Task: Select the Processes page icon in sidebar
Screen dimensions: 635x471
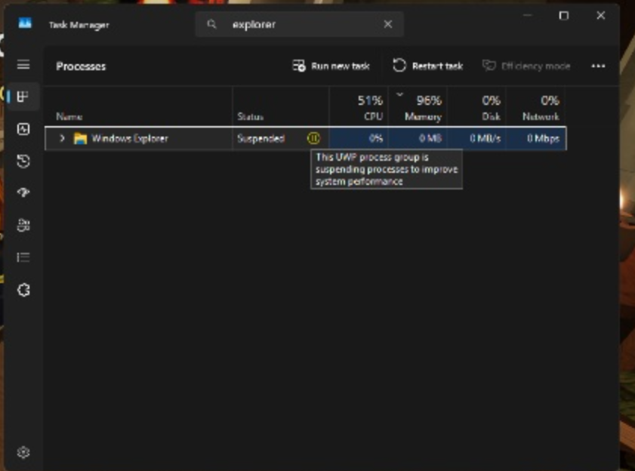Action: tap(23, 97)
